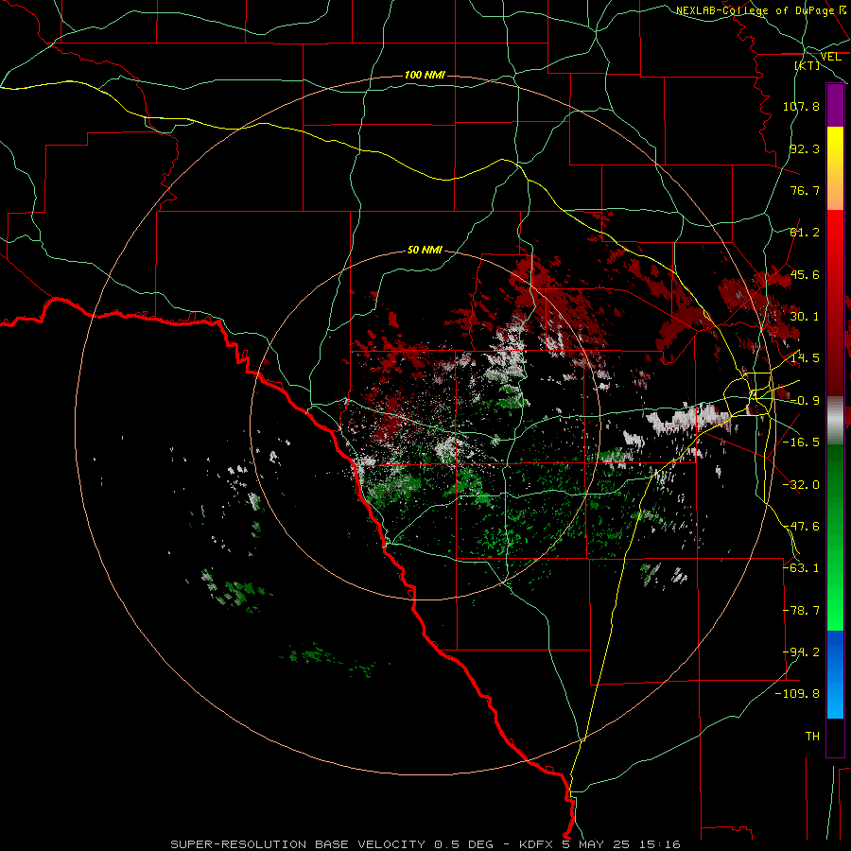Click the -47.6 velocity scale value
This screenshot has height=851, width=851.
pos(801,527)
